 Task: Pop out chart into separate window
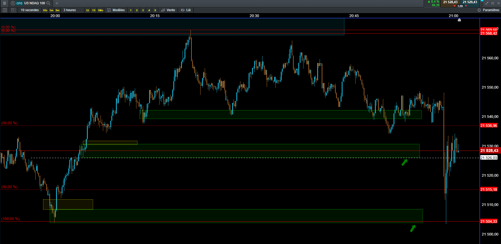coord(493,3)
